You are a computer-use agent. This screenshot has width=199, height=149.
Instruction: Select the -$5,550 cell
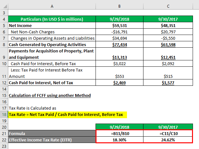click(168, 38)
